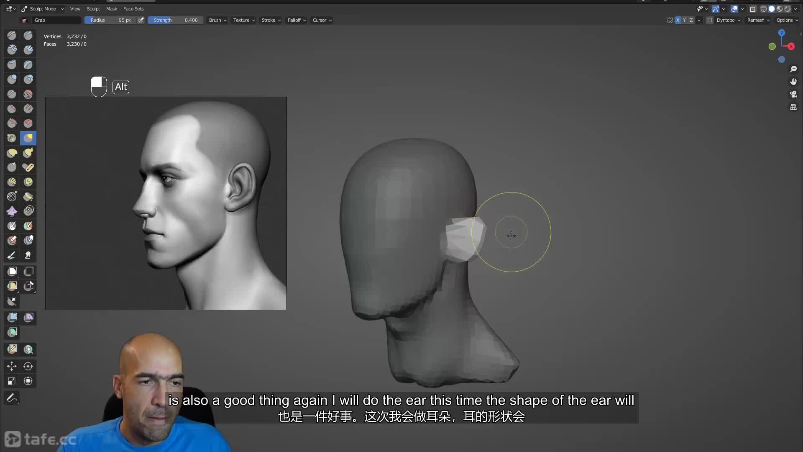The image size is (803, 452).
Task: Open the Face Sets menu
Action: pos(133,9)
